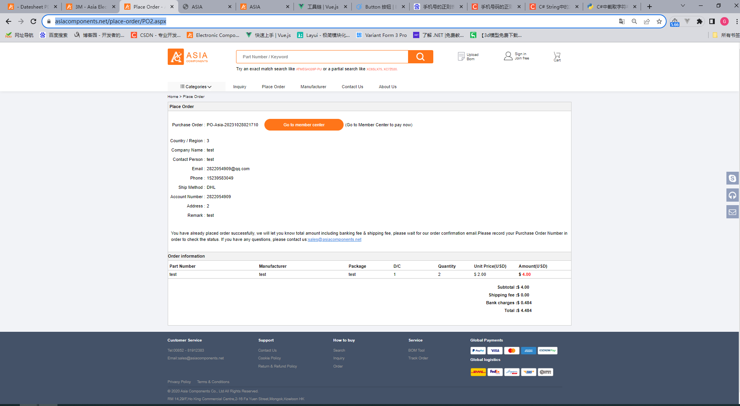Click the orange search magnifier button
This screenshot has width=740, height=406.
pos(420,57)
